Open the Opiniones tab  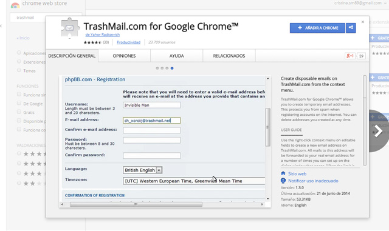coord(124,56)
